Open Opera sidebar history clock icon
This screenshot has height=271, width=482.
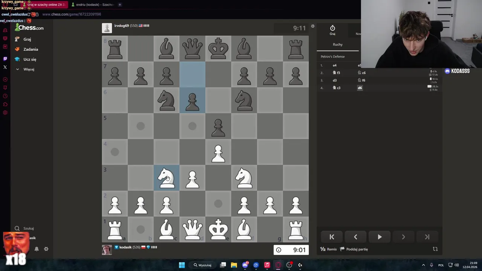[5, 96]
